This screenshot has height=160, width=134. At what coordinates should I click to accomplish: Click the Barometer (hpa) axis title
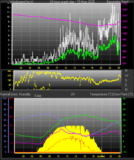pos(118,1)
